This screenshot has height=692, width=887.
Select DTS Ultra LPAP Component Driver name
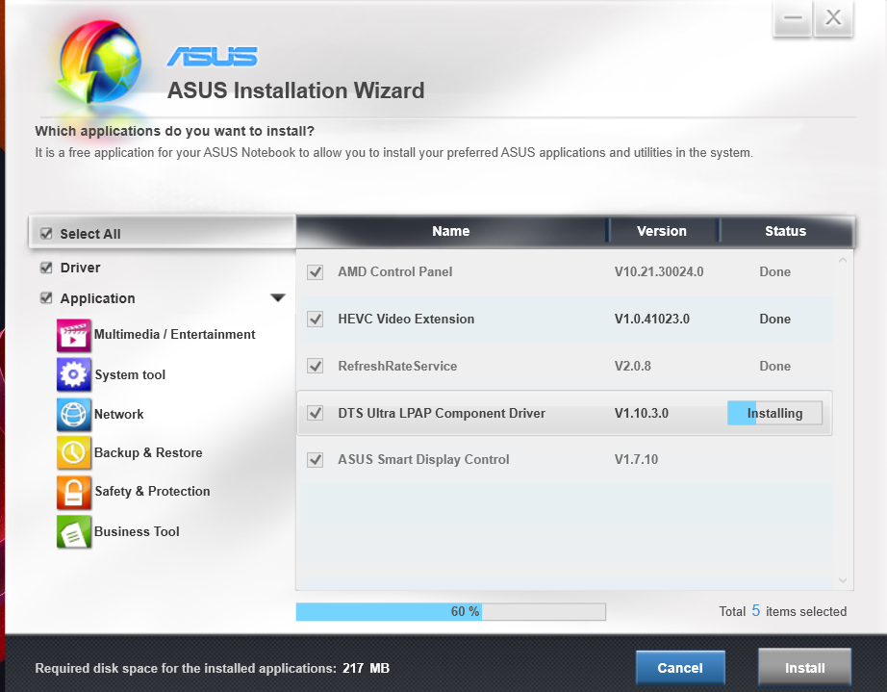coord(442,413)
